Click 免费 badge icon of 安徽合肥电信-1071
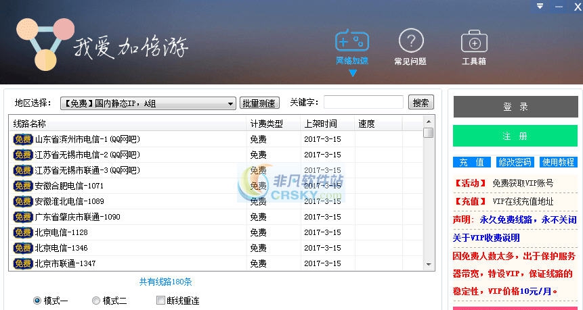This screenshot has height=310, width=583. click(23, 186)
